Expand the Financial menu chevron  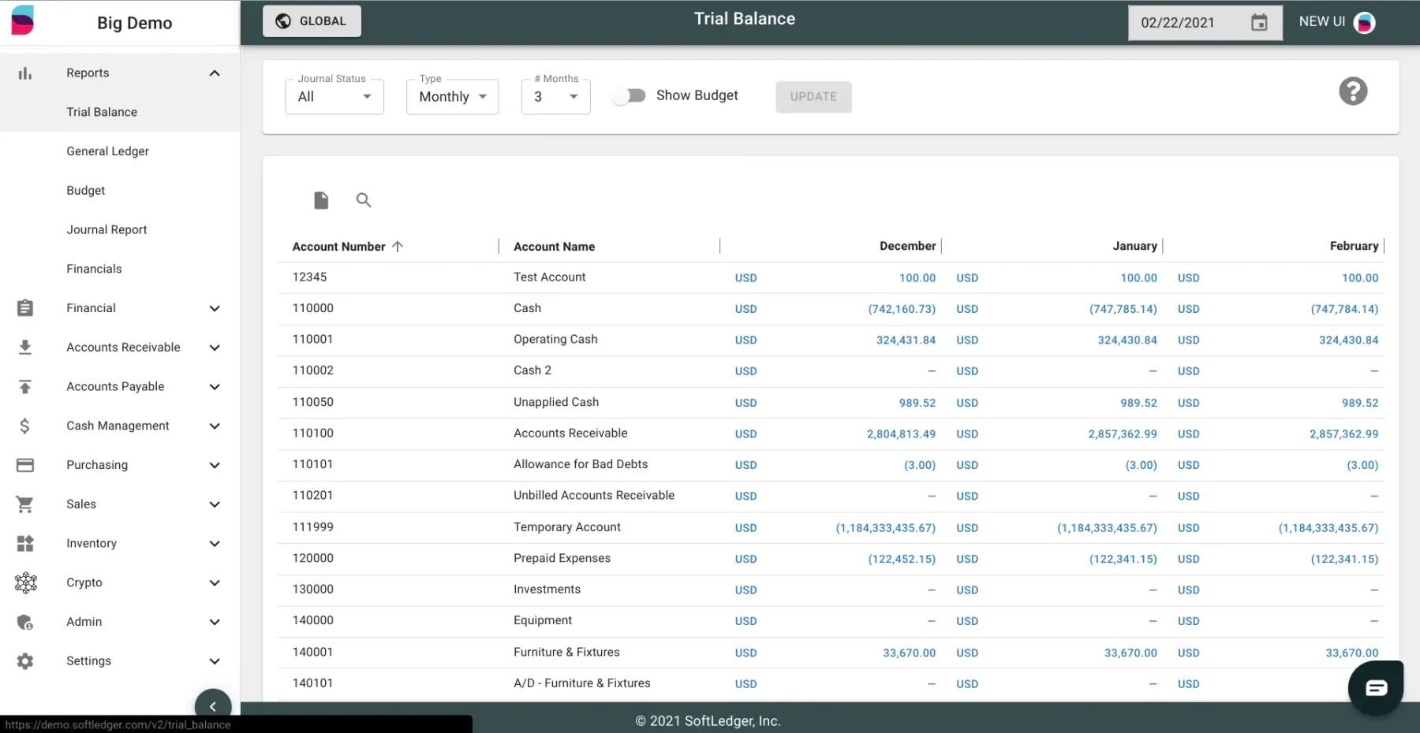215,308
